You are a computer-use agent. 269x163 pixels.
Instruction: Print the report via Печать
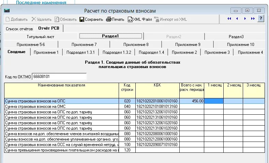(x=115, y=19)
